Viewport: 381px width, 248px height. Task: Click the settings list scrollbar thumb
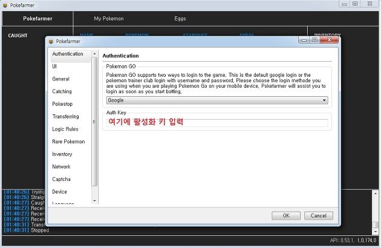pos(94,122)
